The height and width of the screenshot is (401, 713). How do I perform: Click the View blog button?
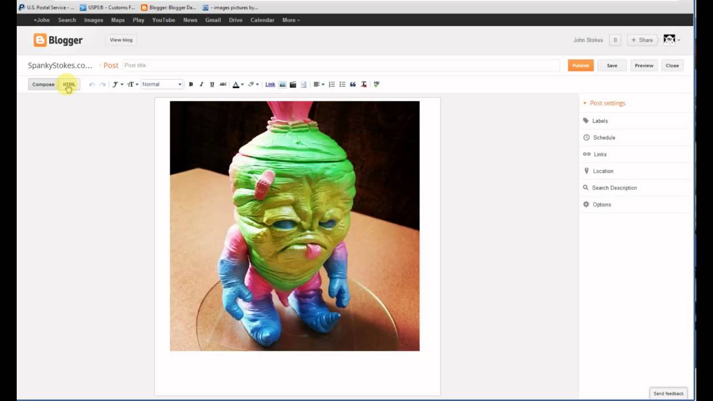coord(121,40)
